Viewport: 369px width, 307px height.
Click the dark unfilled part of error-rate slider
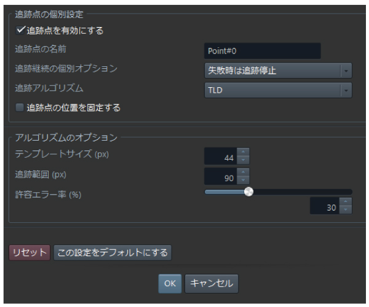[x=301, y=192]
